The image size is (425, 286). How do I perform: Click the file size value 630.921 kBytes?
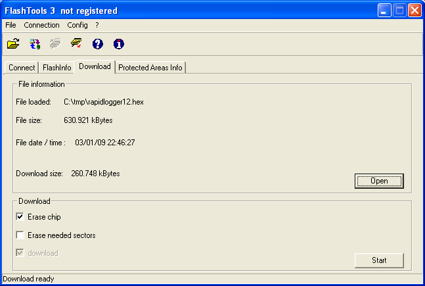(x=88, y=120)
